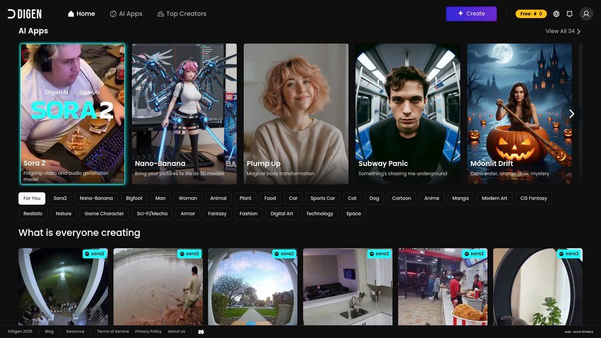
Task: Select the Technology filter chip
Action: pos(320,214)
